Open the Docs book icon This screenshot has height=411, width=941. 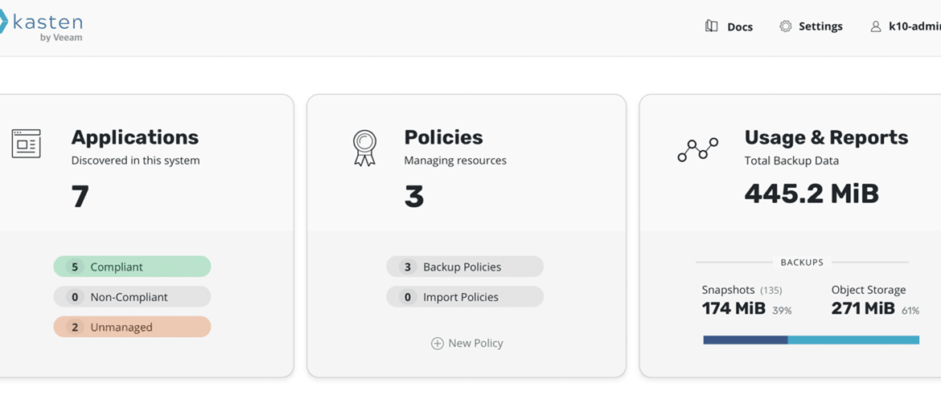711,26
